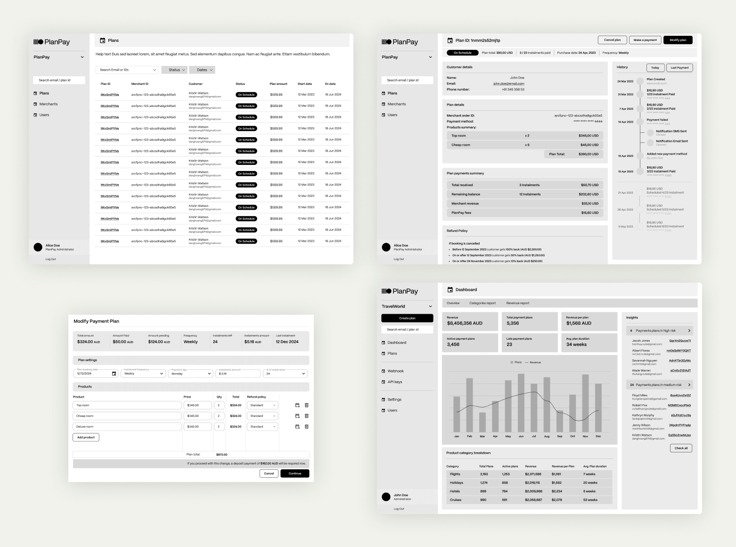736x547 pixels.
Task: Open Plans in TravelWorld dashboard sidebar
Action: pyautogui.click(x=392, y=353)
